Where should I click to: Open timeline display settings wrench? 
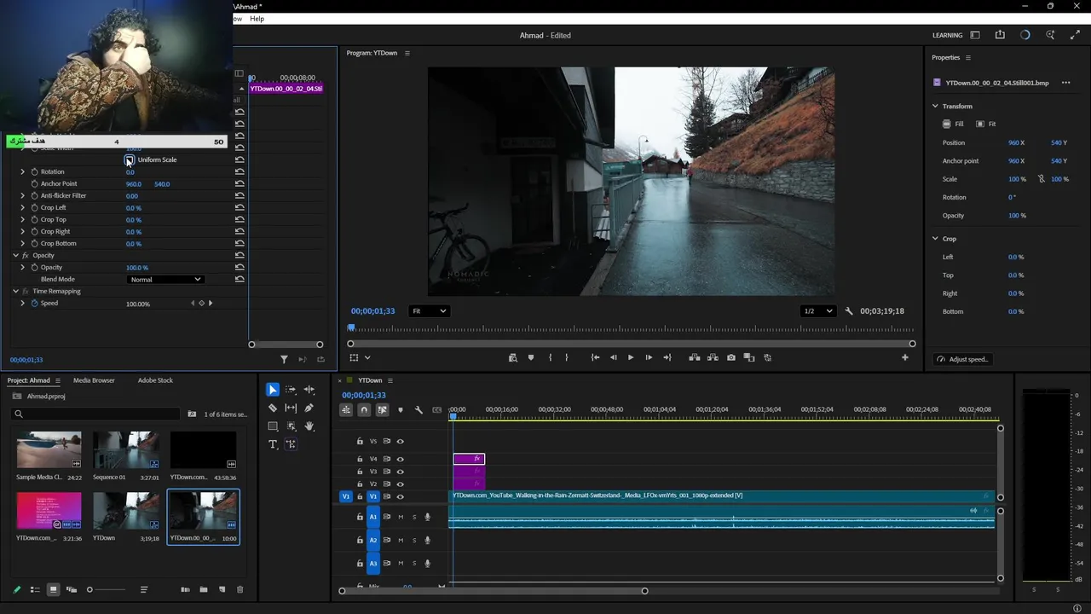[419, 410]
